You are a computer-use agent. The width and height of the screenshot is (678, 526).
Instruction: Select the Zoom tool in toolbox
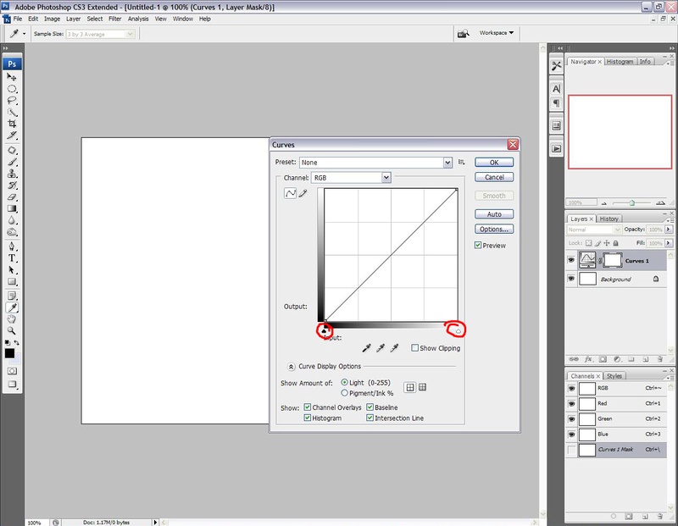coord(12,331)
